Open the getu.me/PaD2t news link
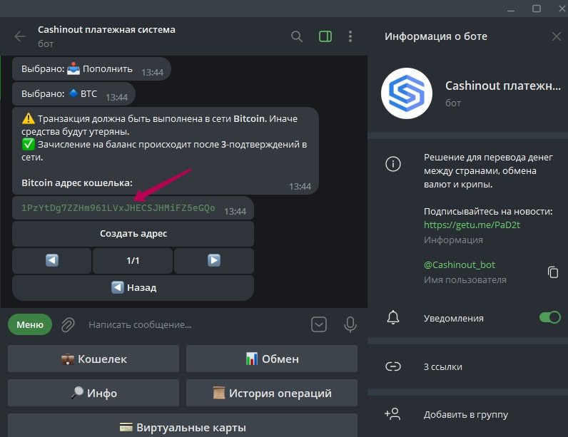568x437 pixels. coord(472,225)
